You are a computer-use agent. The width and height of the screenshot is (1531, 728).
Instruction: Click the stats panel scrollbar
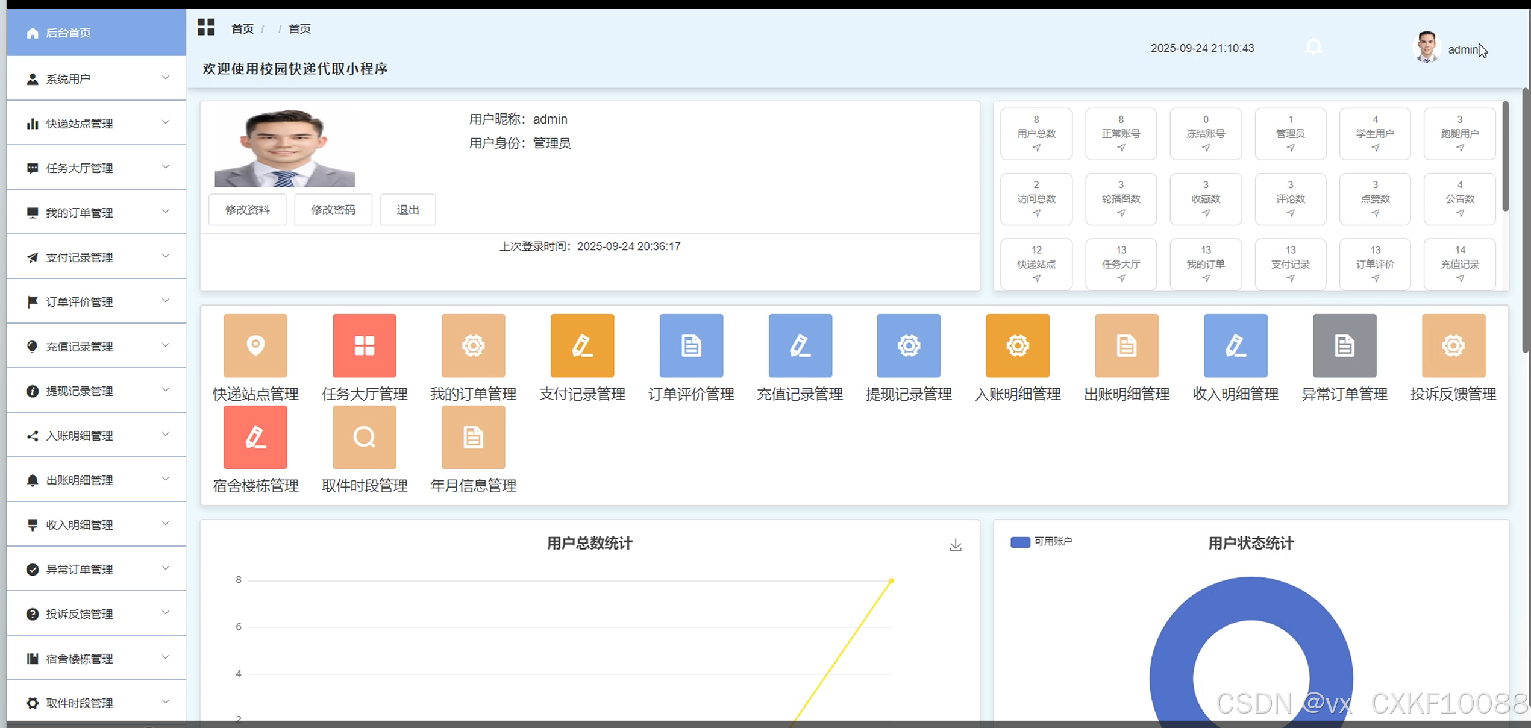(x=1505, y=157)
